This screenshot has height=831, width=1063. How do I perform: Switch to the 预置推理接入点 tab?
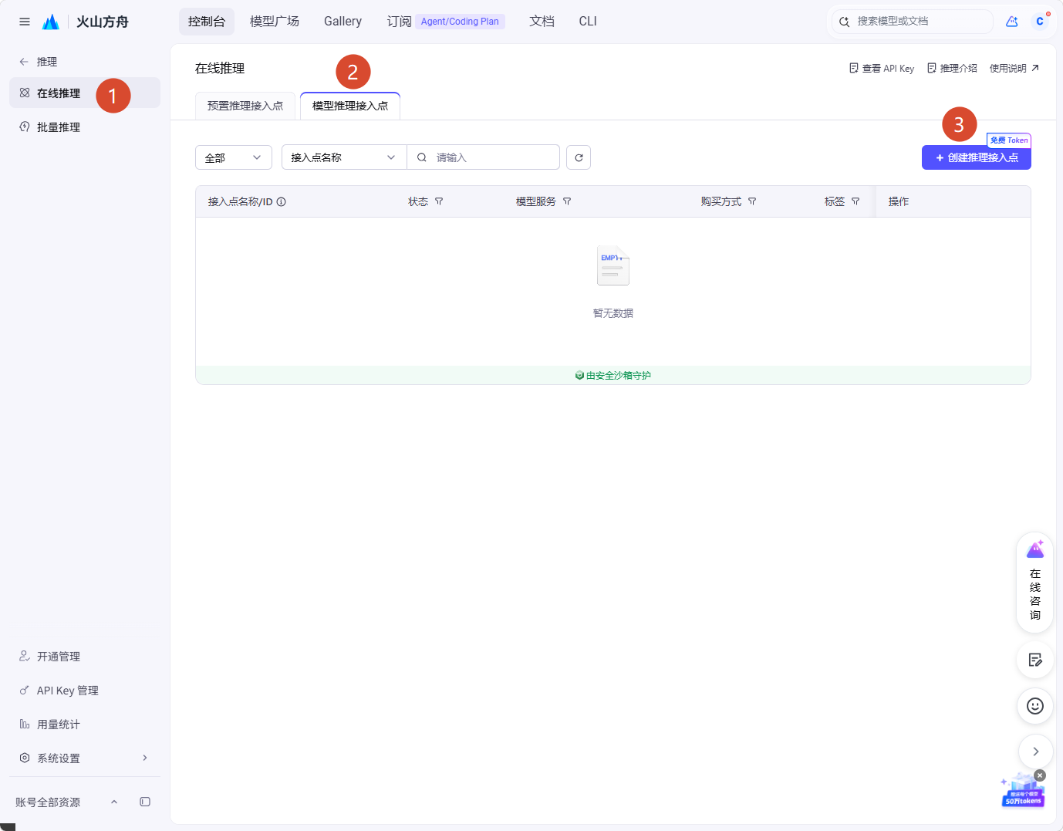coord(245,106)
